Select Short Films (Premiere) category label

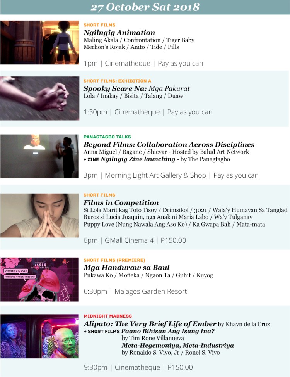pos(114,260)
